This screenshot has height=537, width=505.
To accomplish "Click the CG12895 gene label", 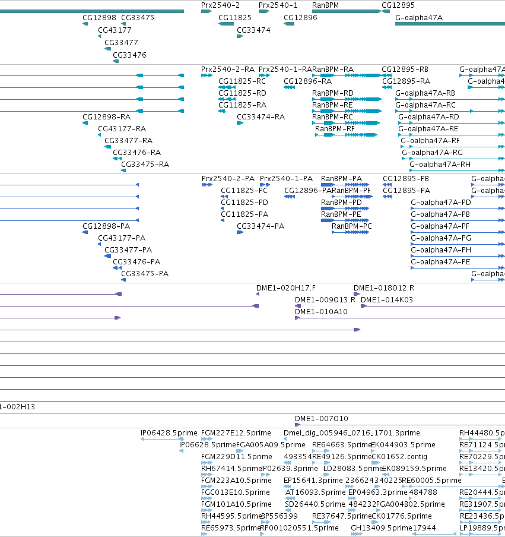I will (398, 5).
